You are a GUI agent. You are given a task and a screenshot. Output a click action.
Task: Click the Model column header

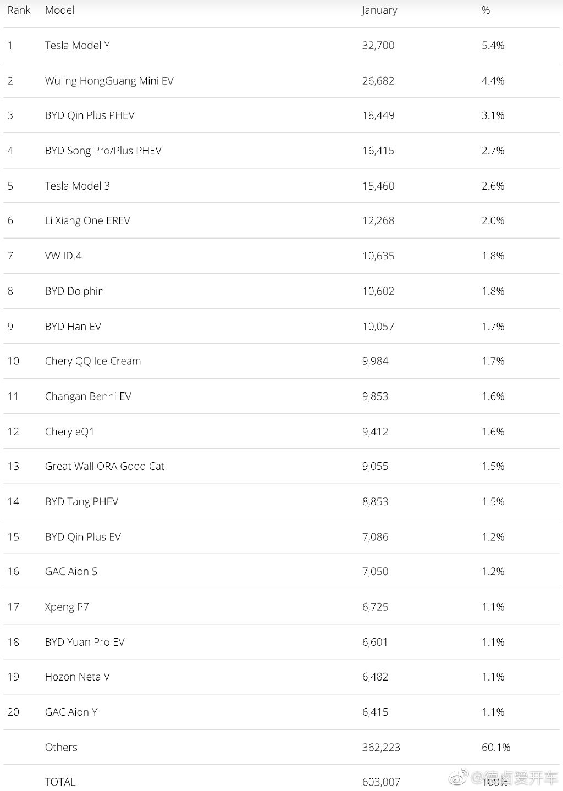[x=59, y=10]
